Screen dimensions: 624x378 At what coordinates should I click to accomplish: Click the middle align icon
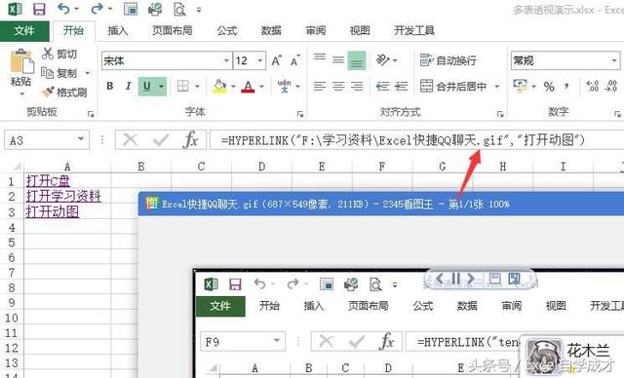coord(338,60)
